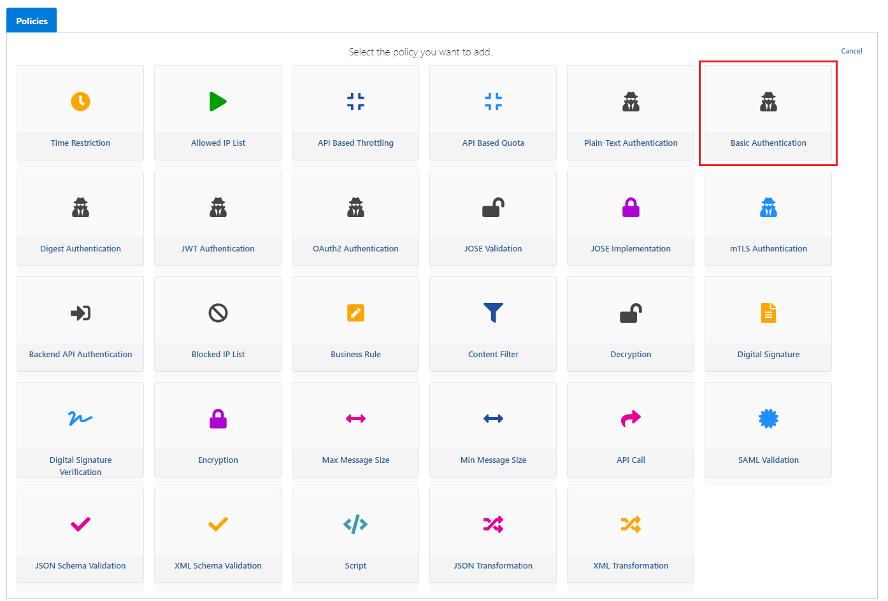Choose the API Based Throttling icon
This screenshot has height=601, width=888.
355,101
